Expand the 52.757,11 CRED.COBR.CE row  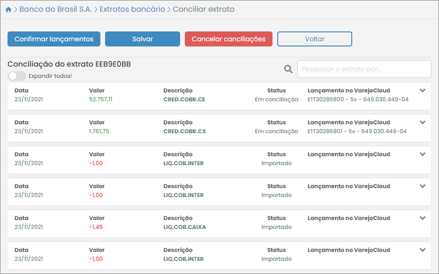point(422,91)
